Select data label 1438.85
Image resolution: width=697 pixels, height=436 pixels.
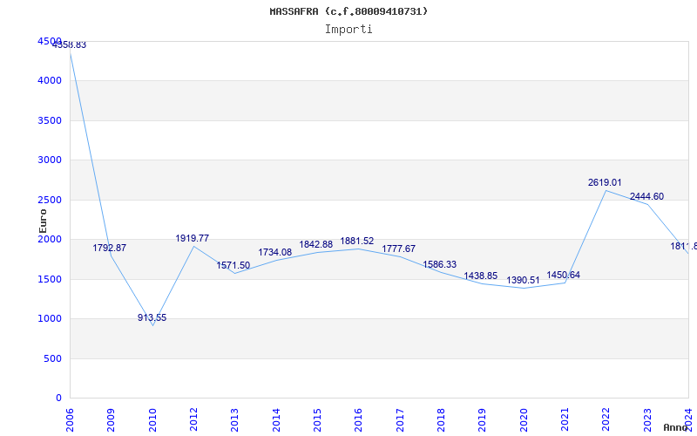[481, 276]
